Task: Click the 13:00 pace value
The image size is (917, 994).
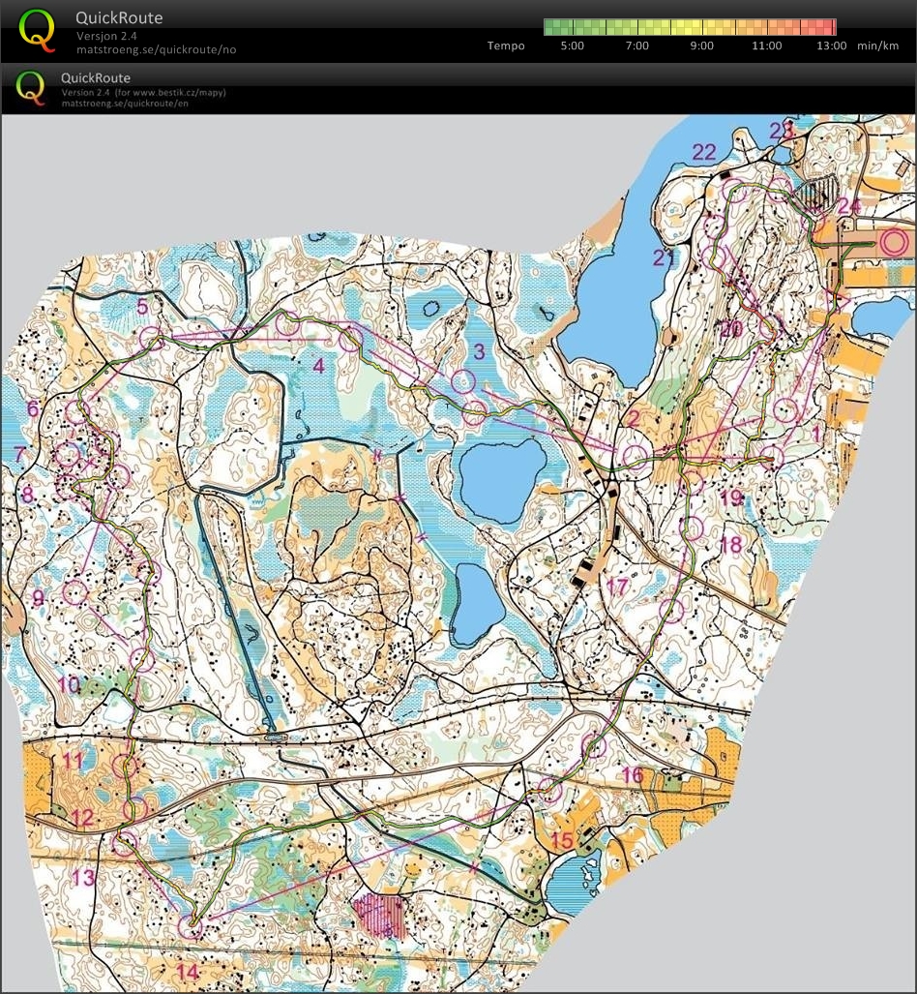Action: pos(832,45)
